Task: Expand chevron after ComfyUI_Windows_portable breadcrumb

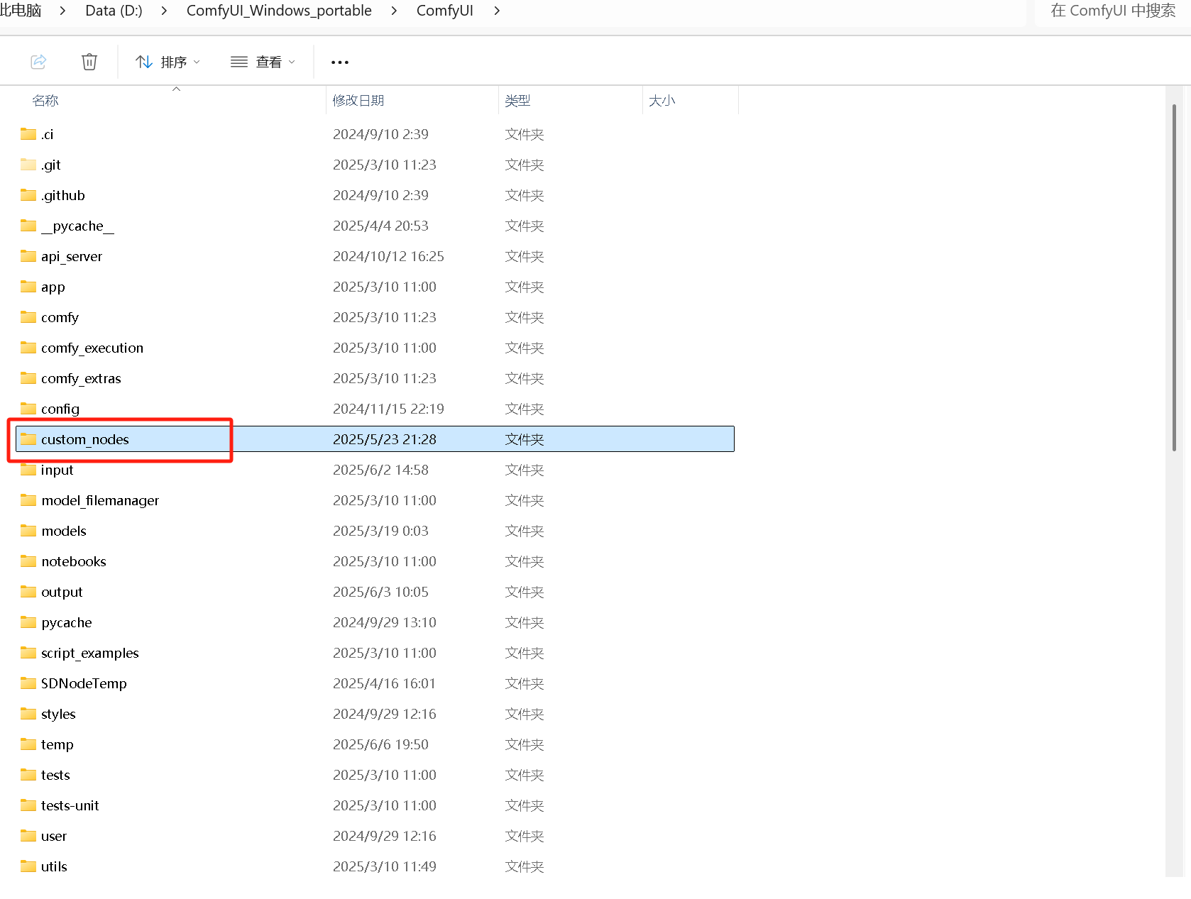Action: pyautogui.click(x=394, y=11)
